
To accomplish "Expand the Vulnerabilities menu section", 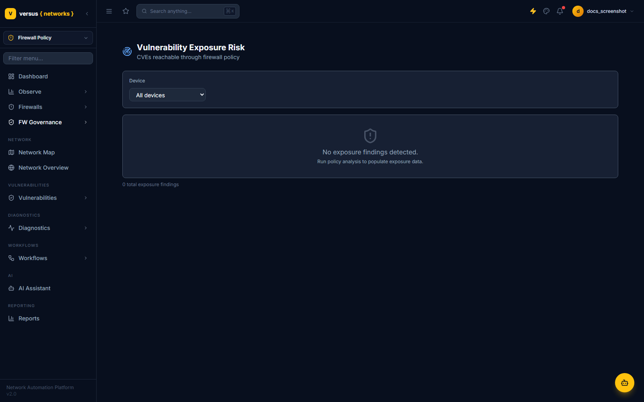I will coord(48,198).
